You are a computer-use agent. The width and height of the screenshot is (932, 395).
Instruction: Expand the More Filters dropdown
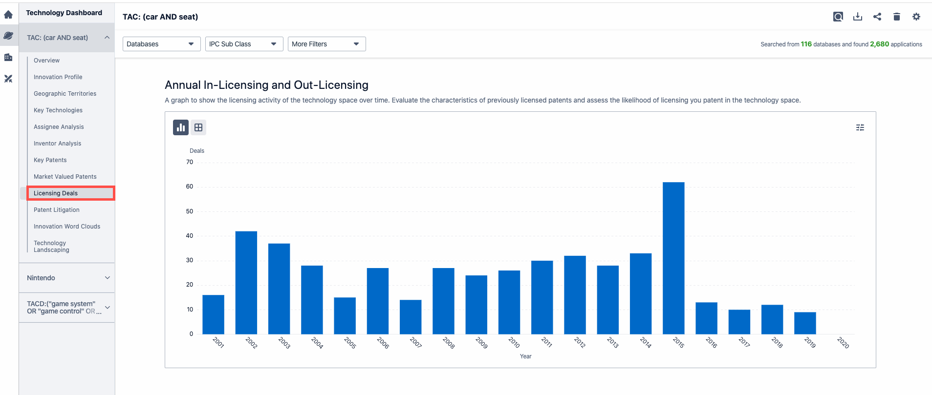point(326,44)
